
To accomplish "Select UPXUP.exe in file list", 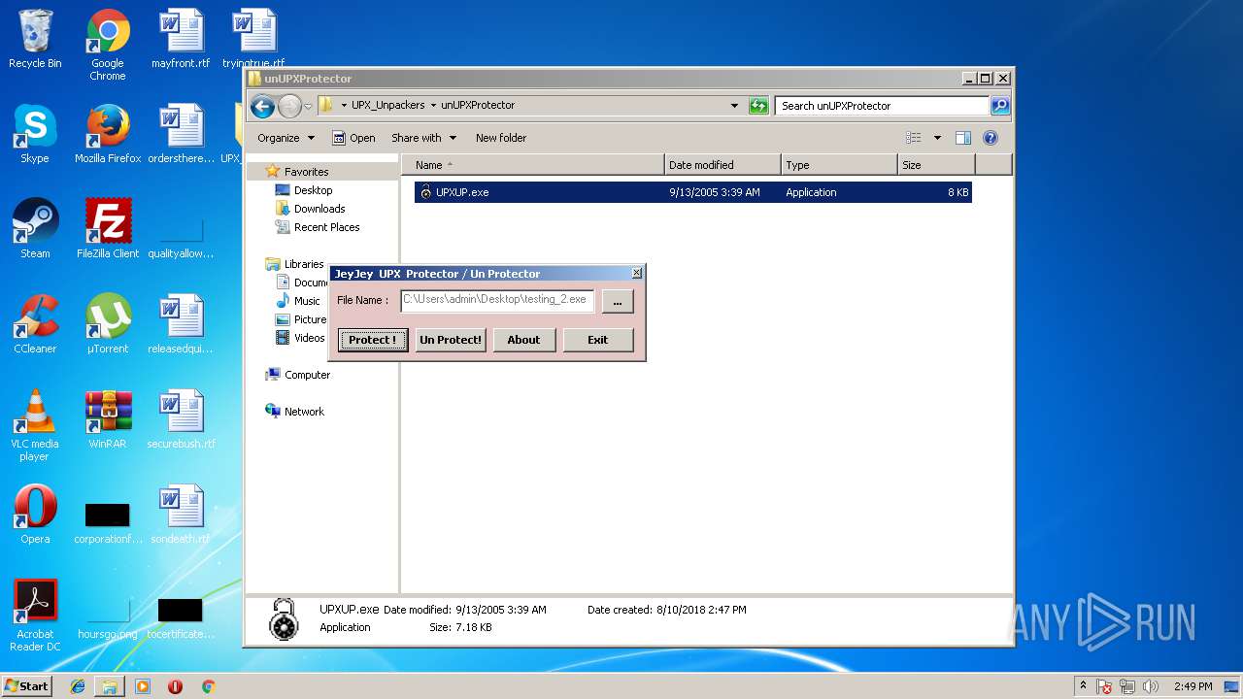I will point(693,192).
